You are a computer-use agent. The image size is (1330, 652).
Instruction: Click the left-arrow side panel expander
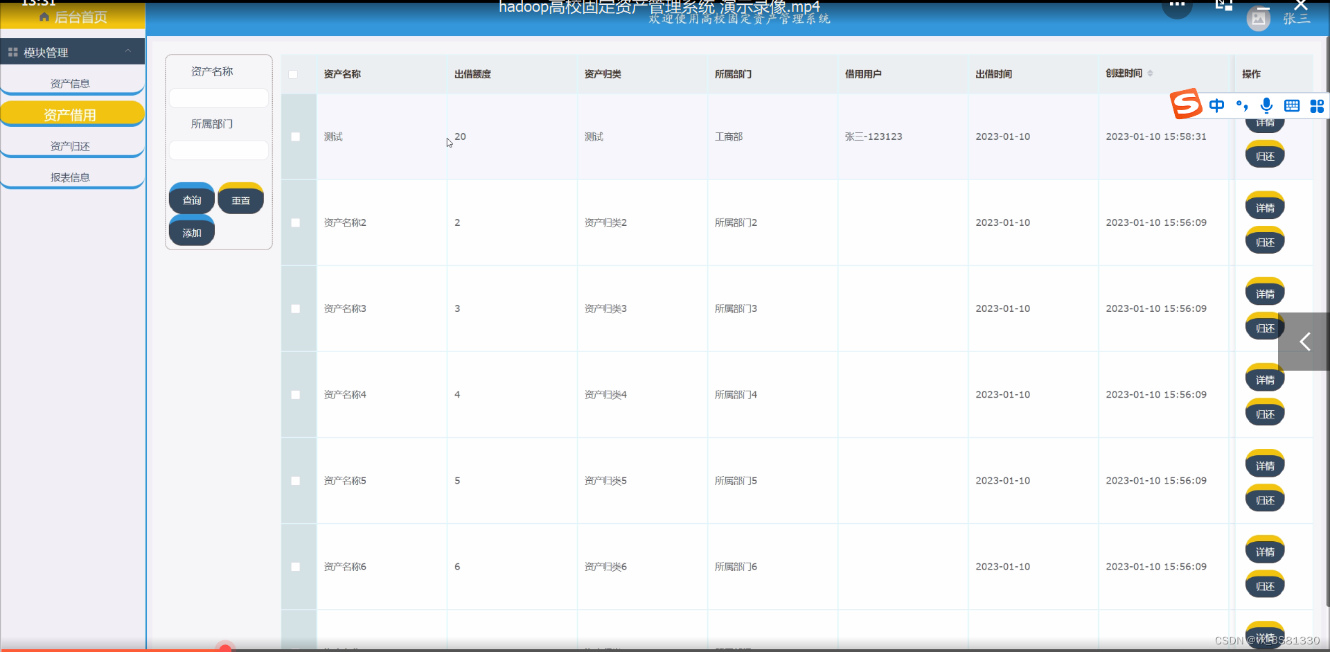tap(1304, 341)
